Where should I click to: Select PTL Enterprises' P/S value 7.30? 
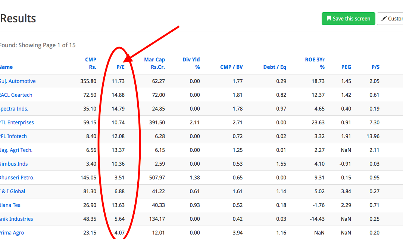375,122
